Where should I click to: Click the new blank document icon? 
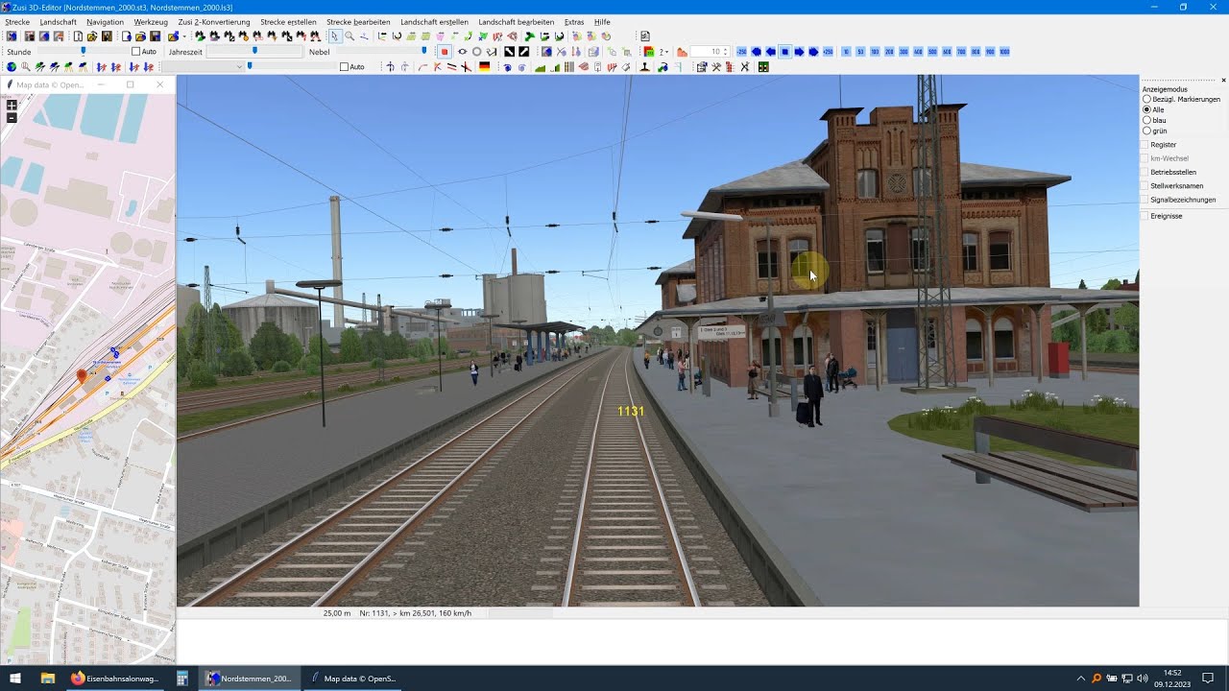click(78, 36)
